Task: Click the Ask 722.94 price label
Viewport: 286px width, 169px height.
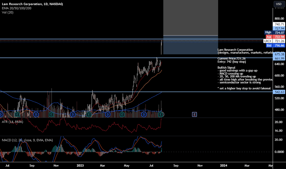Action: coord(275,37)
